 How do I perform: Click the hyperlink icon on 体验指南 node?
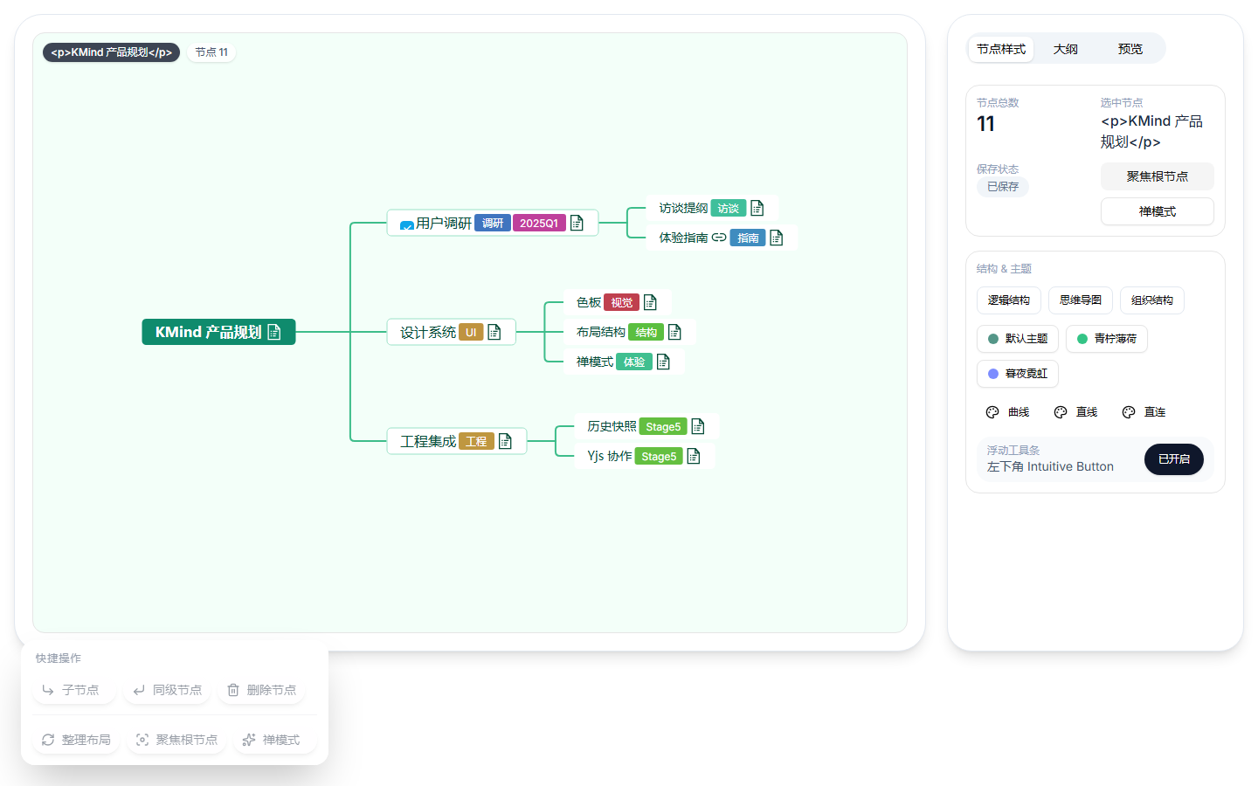point(719,238)
